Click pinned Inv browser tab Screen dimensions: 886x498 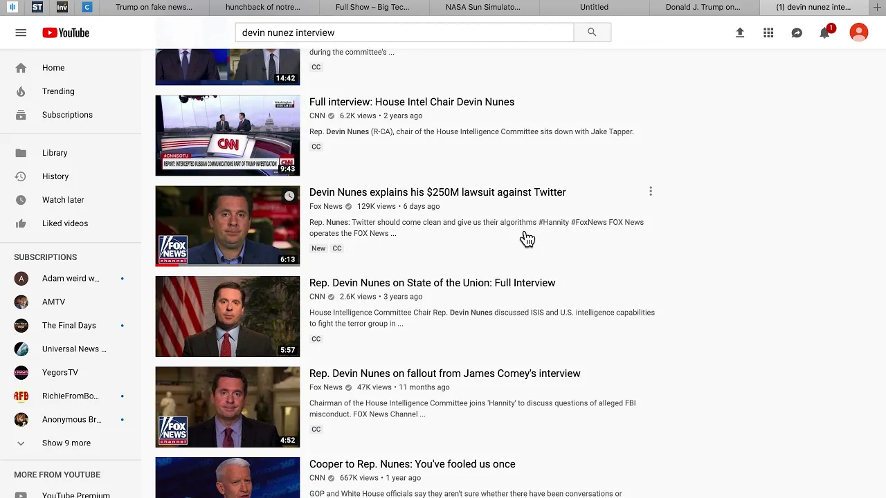pos(62,7)
